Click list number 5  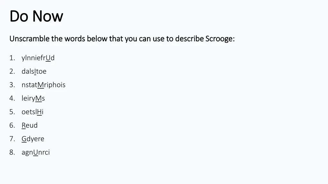[12, 112]
